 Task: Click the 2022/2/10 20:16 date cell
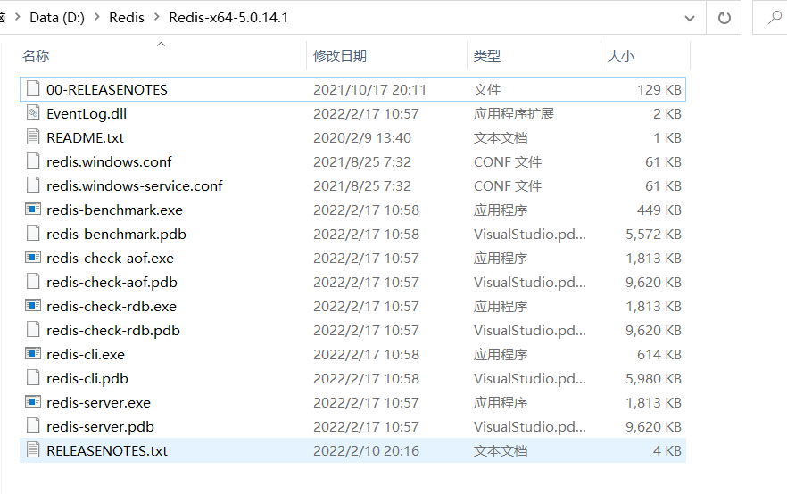click(367, 451)
